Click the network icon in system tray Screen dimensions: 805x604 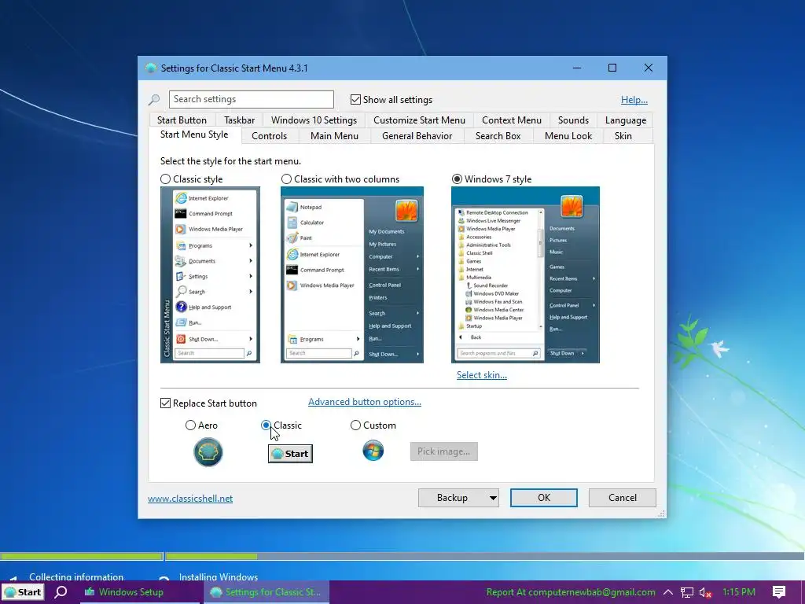(687, 592)
